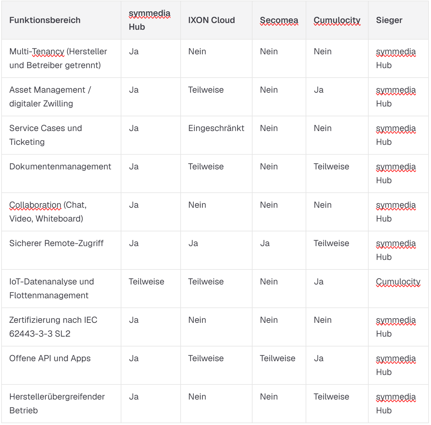Viewport: 431px width, 425px height.
Task: Select the Dokumentenmanagement row label
Action: click(60, 167)
